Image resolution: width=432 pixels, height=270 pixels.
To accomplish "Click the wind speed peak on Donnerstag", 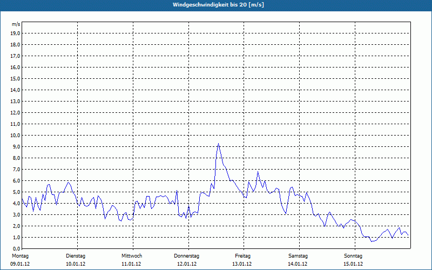I will (219, 144).
